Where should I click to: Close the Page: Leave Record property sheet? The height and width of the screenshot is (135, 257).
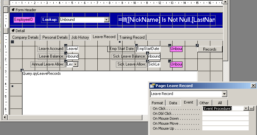click(253, 85)
